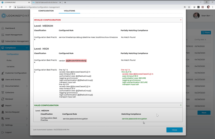Click the Next button
Image resolution: width=215 pixels, height=139 pixels.
click(x=204, y=112)
